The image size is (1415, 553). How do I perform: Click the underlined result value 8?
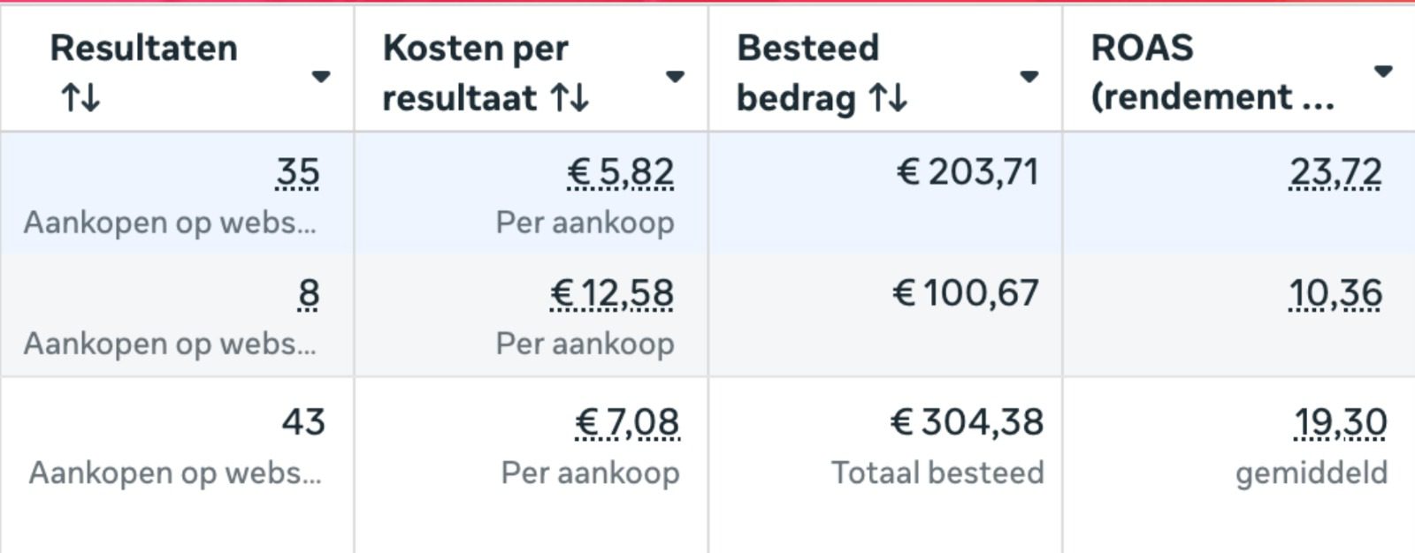point(309,293)
